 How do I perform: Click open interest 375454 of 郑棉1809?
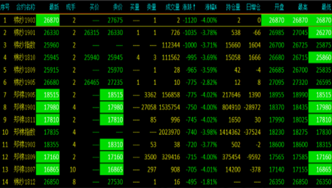coord(231,157)
